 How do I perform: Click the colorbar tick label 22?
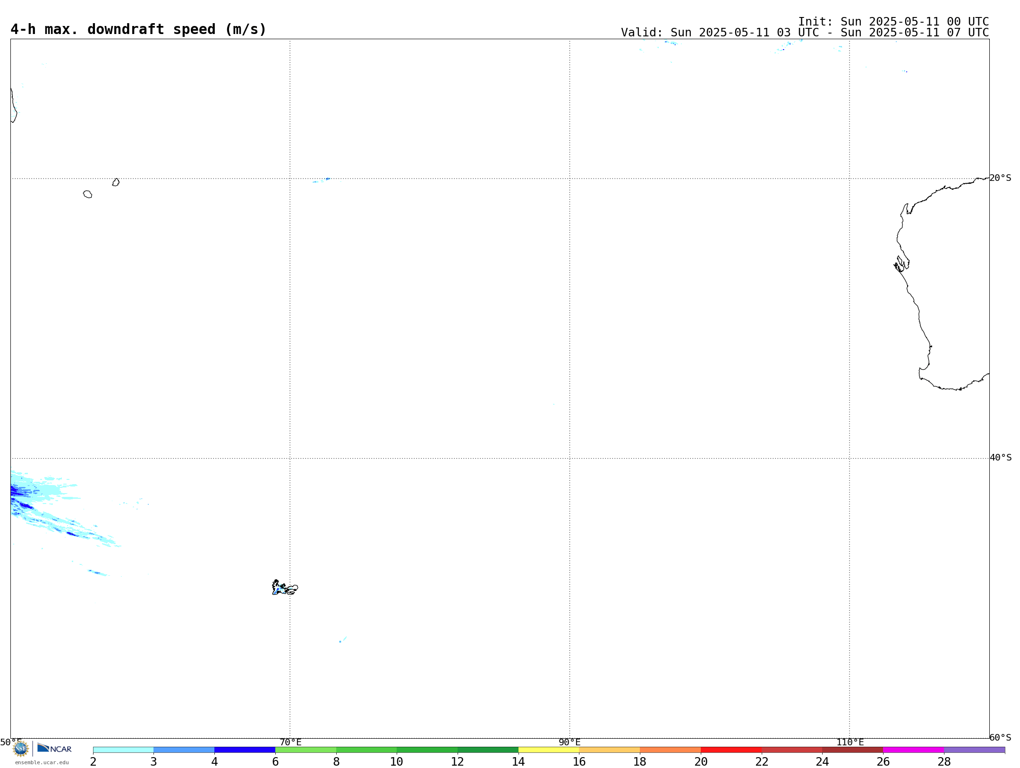[762, 762]
